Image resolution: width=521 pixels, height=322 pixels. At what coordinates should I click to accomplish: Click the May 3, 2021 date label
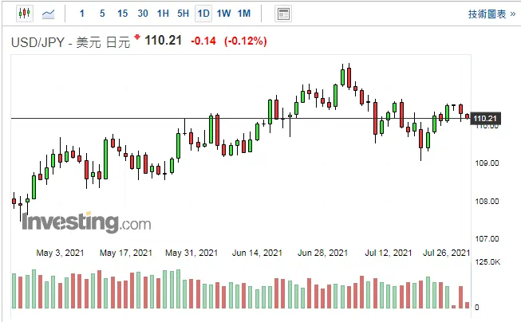60,253
